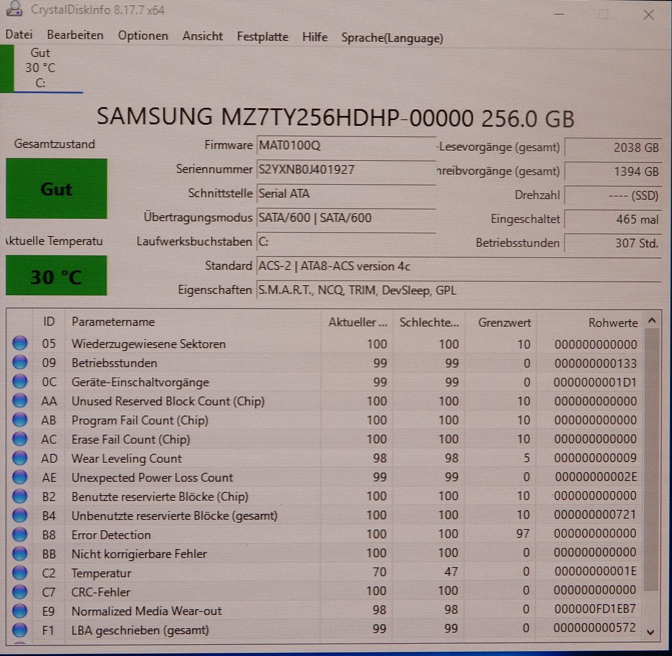Click the Schlechte... column header
Screen dimensions: 672x656
coord(429,323)
